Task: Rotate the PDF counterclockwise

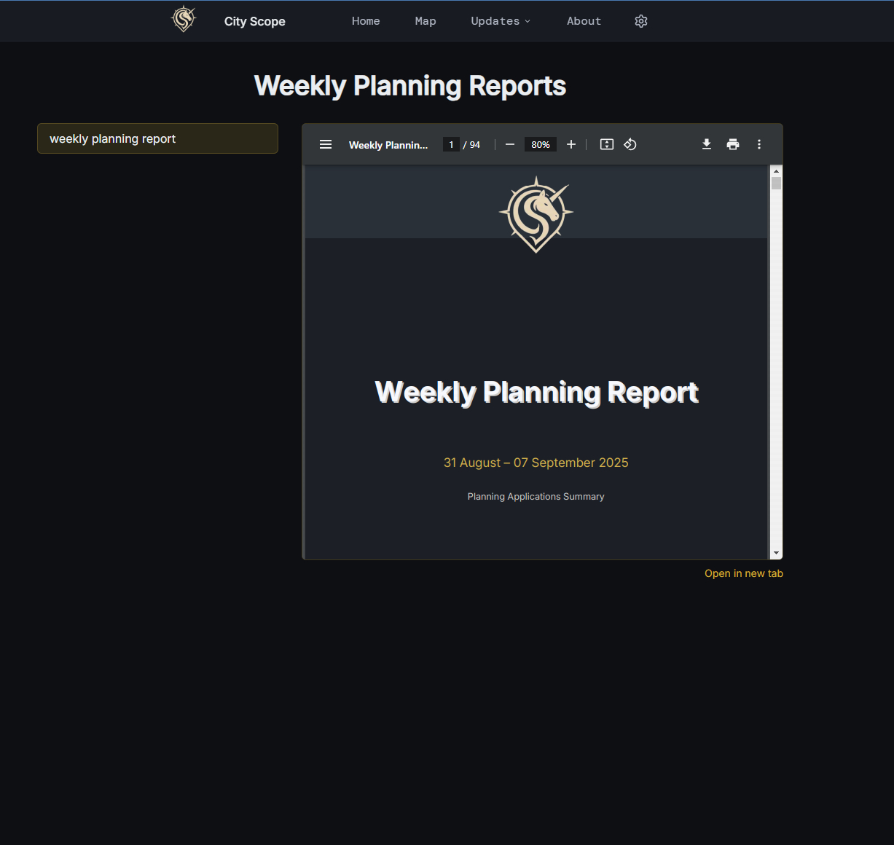Action: [x=630, y=144]
